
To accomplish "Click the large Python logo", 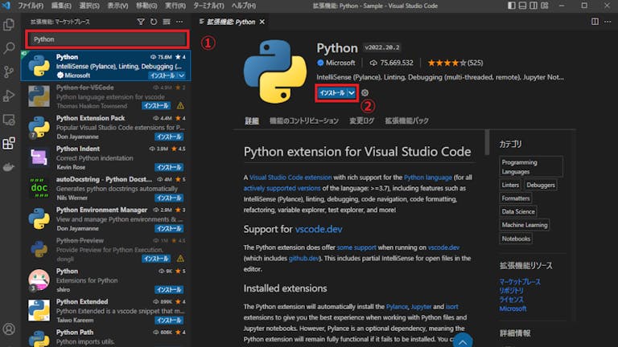I will tap(274, 71).
